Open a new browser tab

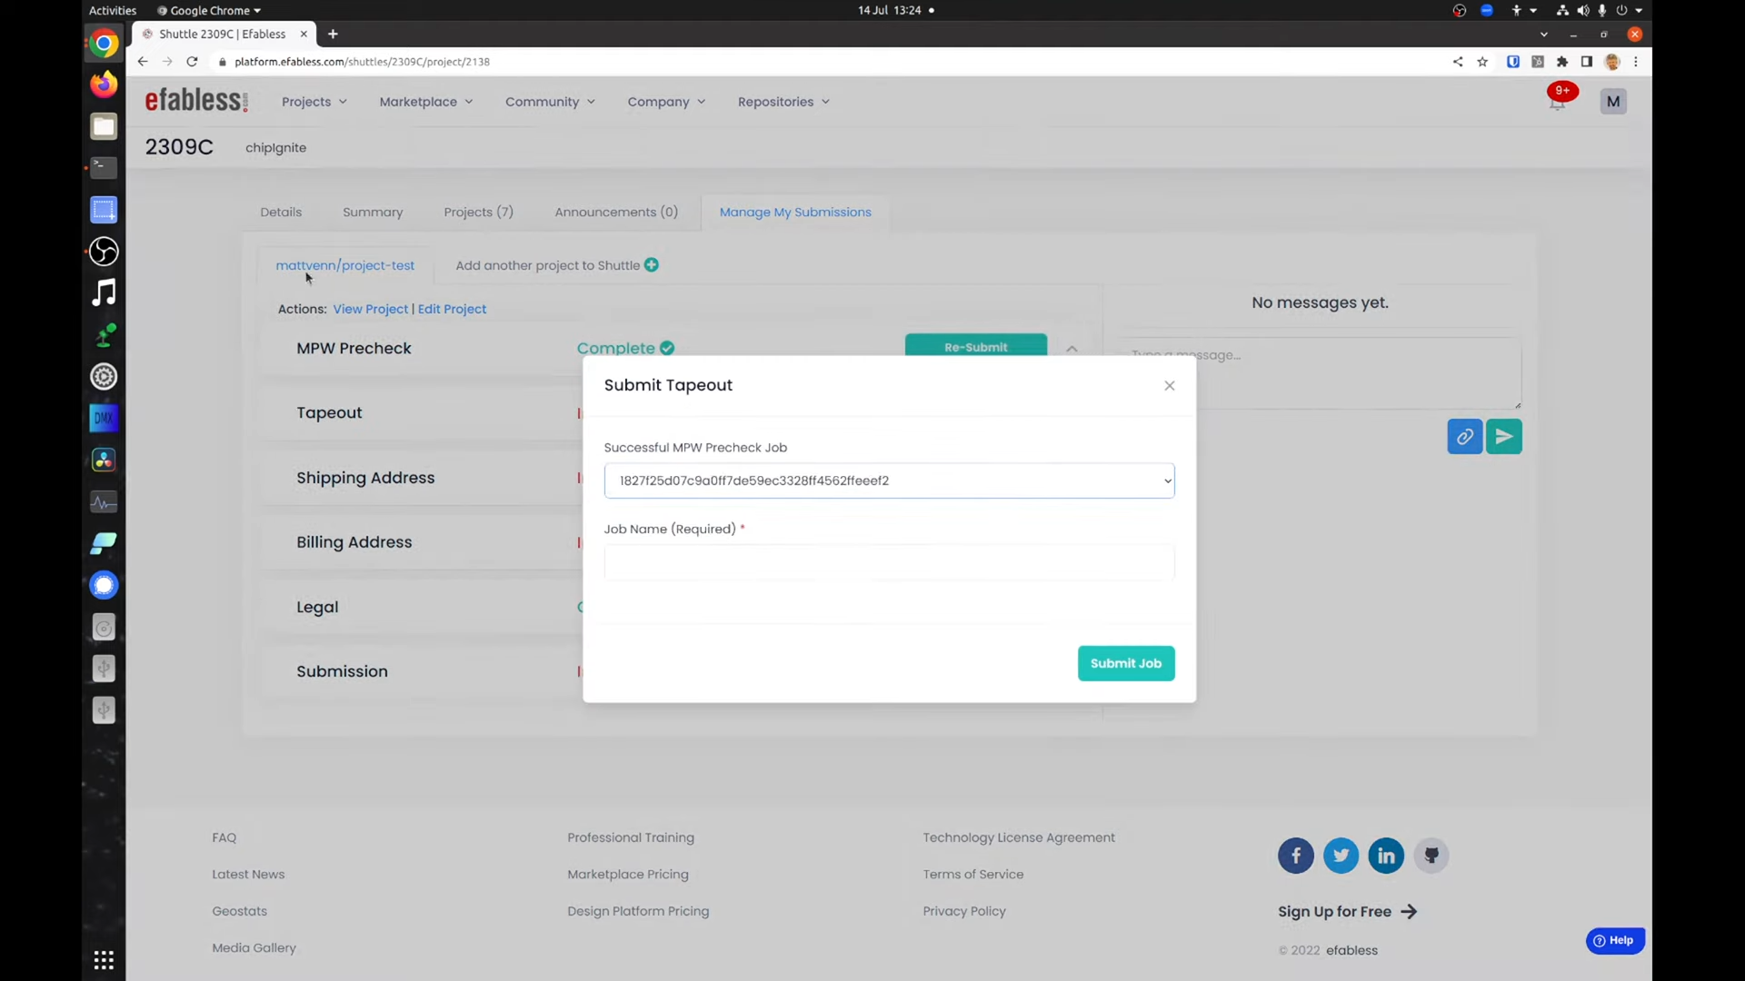pos(333,35)
